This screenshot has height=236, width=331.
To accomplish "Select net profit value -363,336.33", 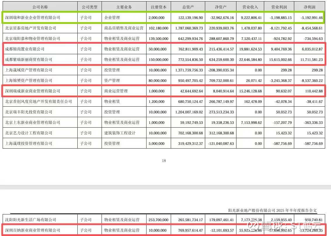I will (313, 123).
